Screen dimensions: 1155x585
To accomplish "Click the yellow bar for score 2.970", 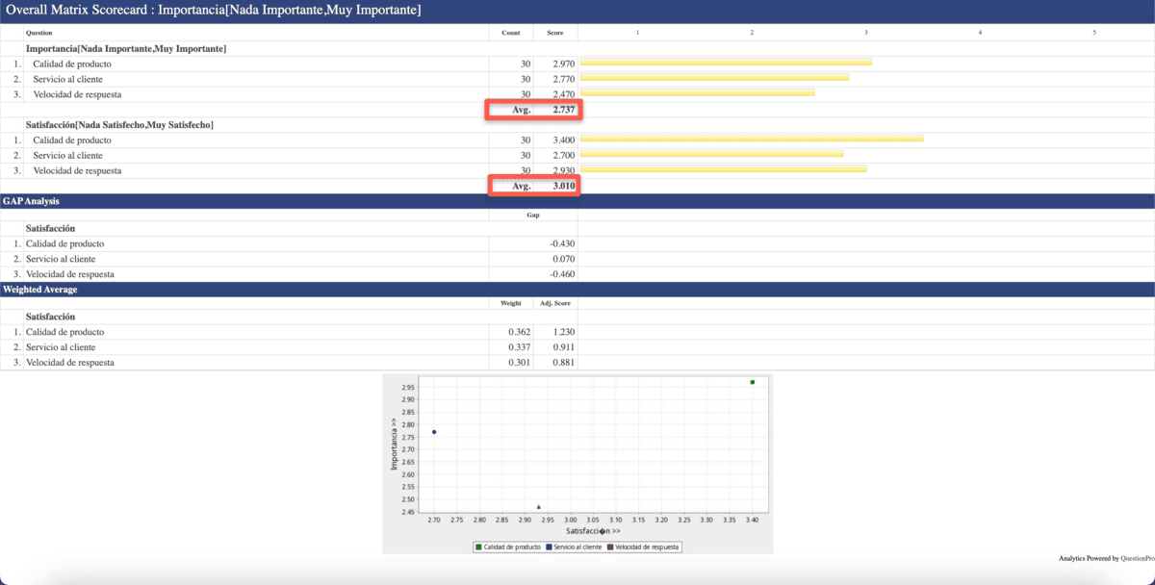I will point(726,63).
